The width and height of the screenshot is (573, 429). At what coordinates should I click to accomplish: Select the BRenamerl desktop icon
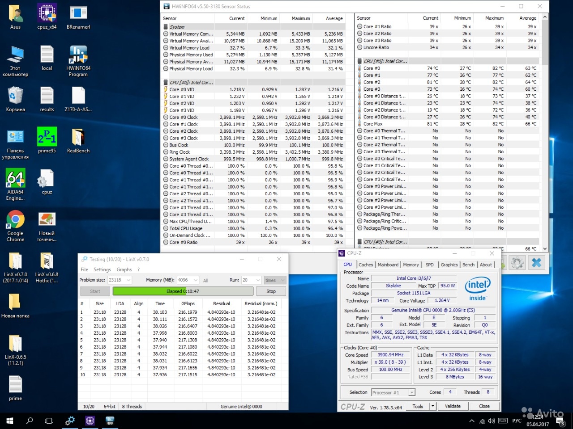[x=78, y=17]
